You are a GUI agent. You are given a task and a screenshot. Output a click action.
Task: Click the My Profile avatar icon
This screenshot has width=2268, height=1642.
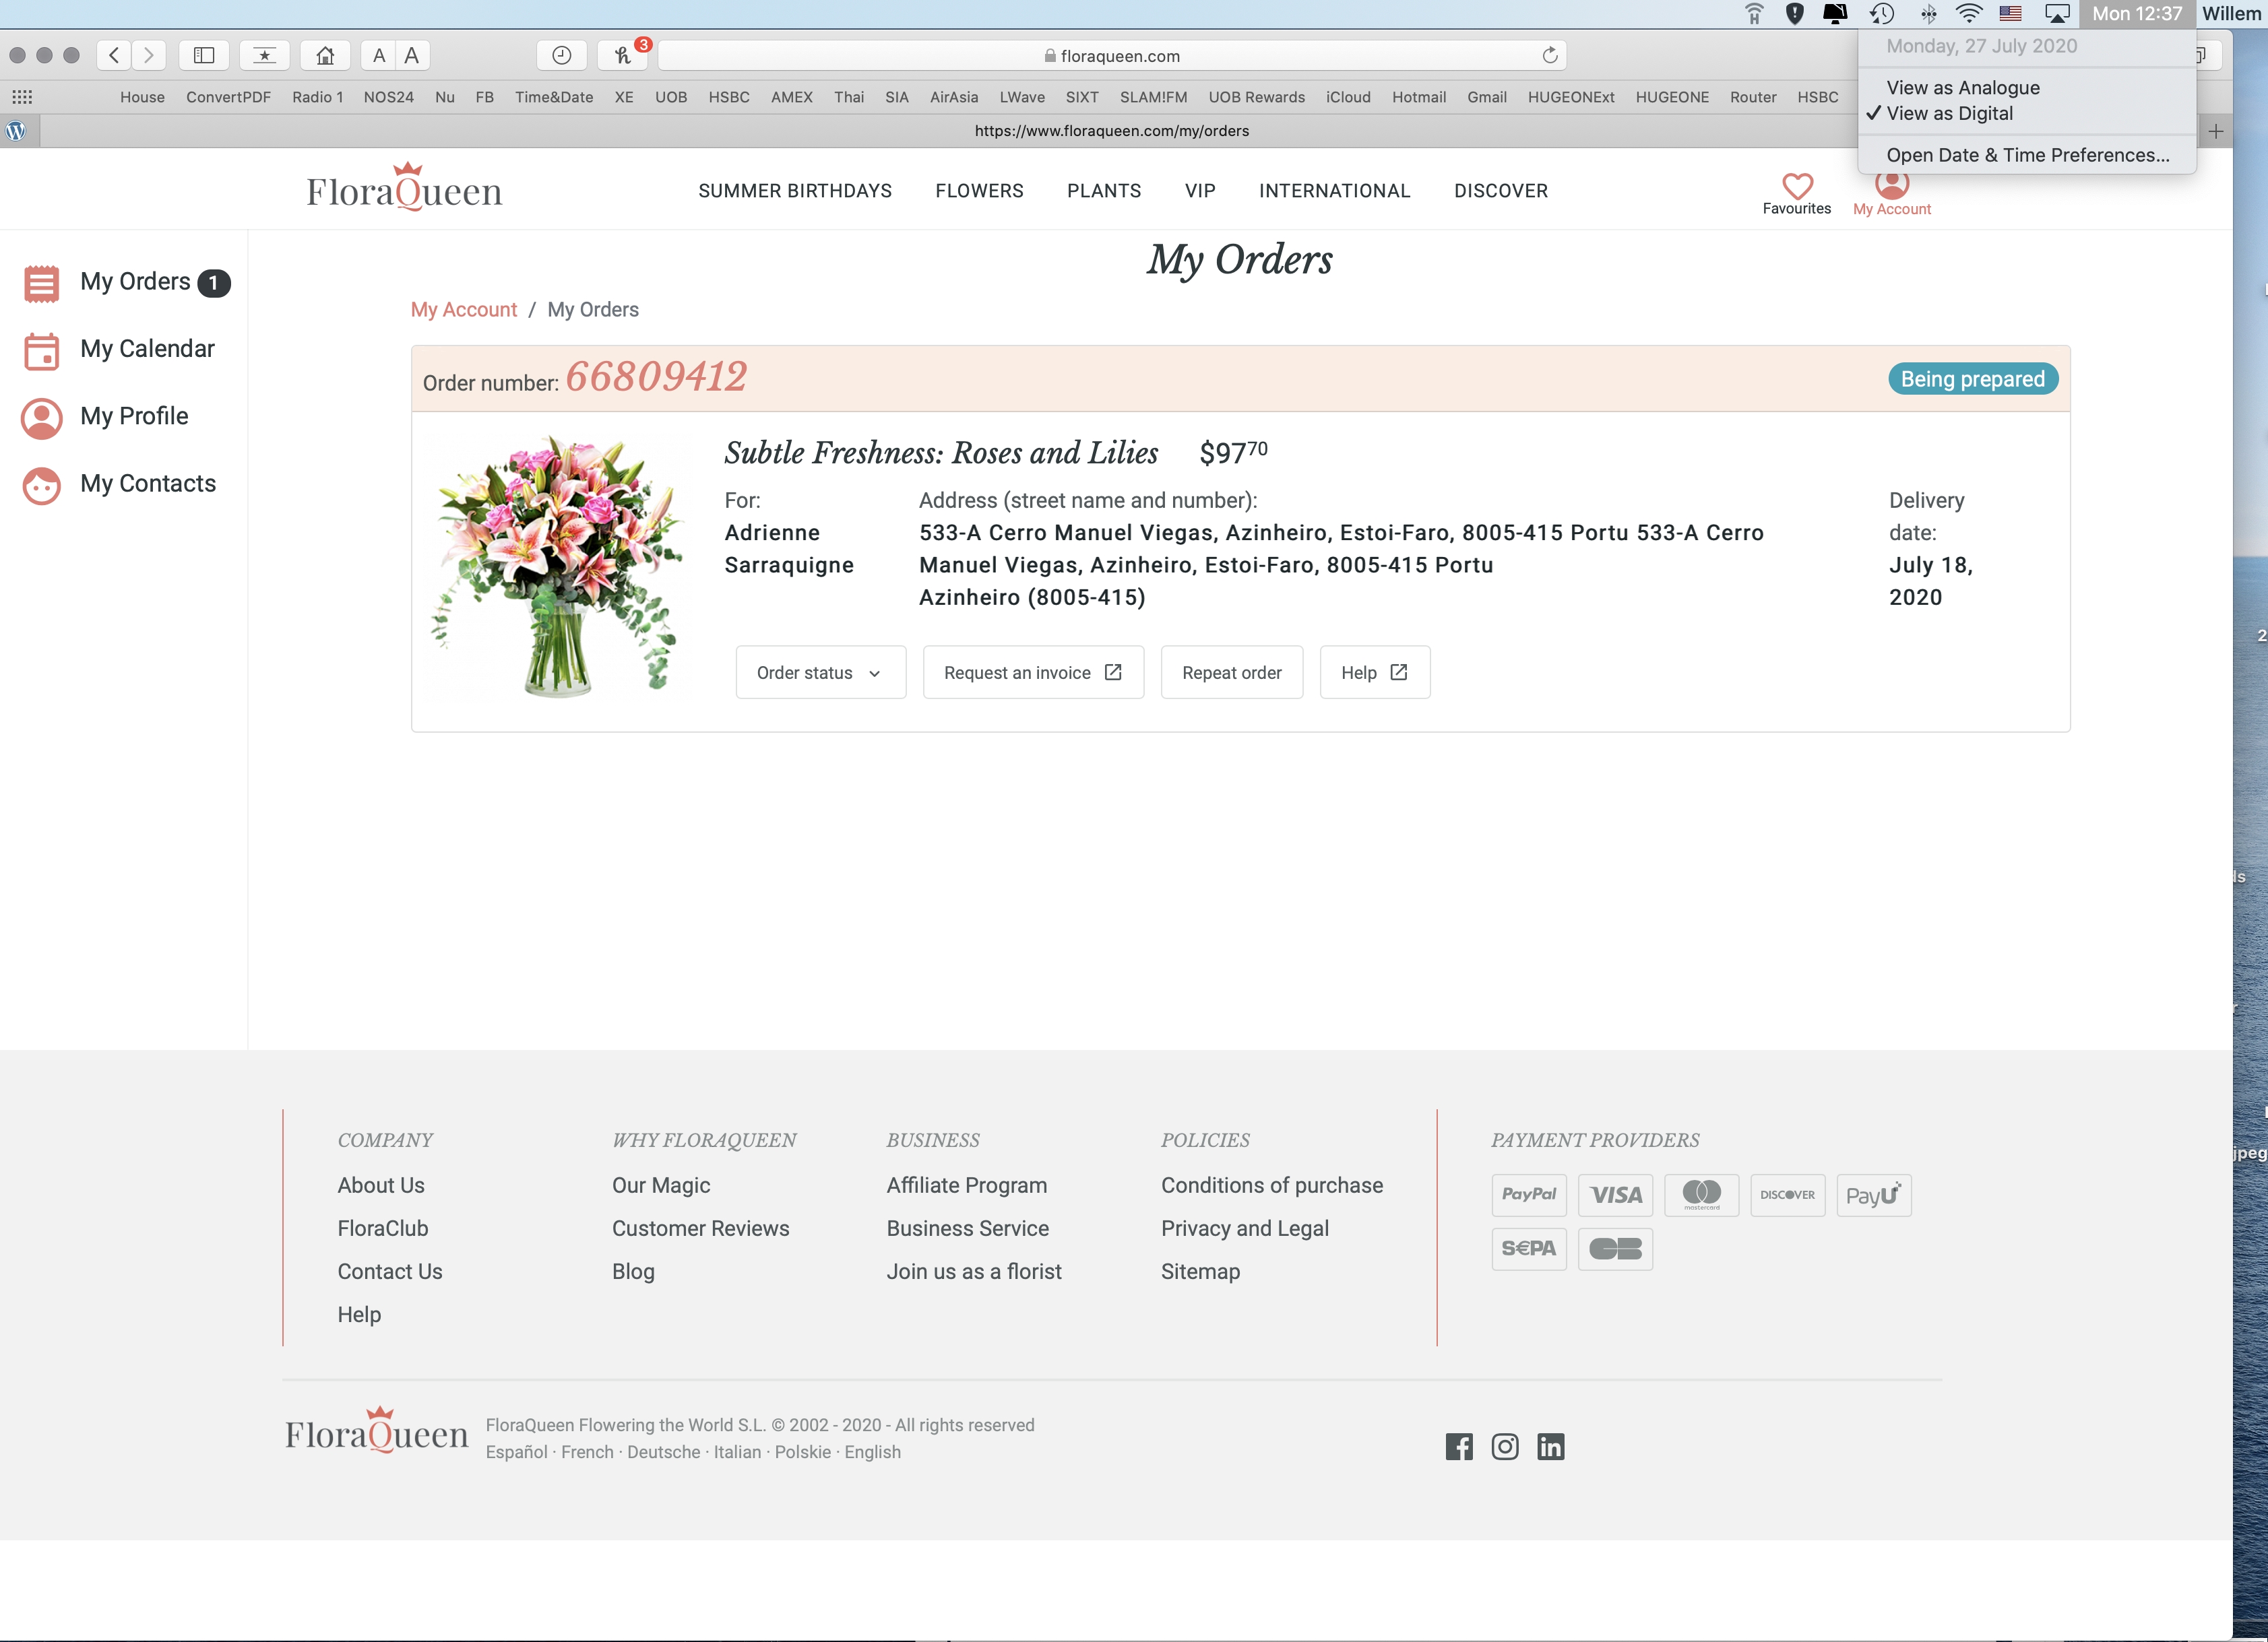click(x=41, y=418)
